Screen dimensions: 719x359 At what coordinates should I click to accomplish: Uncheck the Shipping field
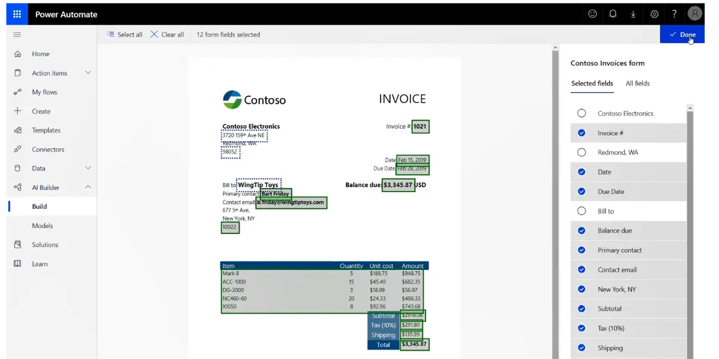pyautogui.click(x=581, y=348)
